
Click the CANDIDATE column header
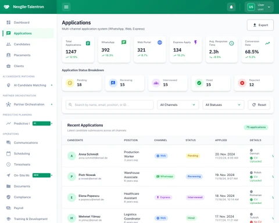point(75,140)
